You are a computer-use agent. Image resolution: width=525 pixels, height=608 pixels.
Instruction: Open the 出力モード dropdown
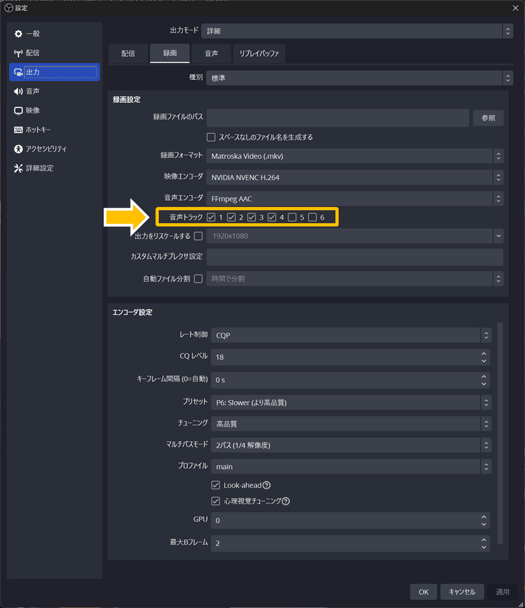[x=357, y=31]
